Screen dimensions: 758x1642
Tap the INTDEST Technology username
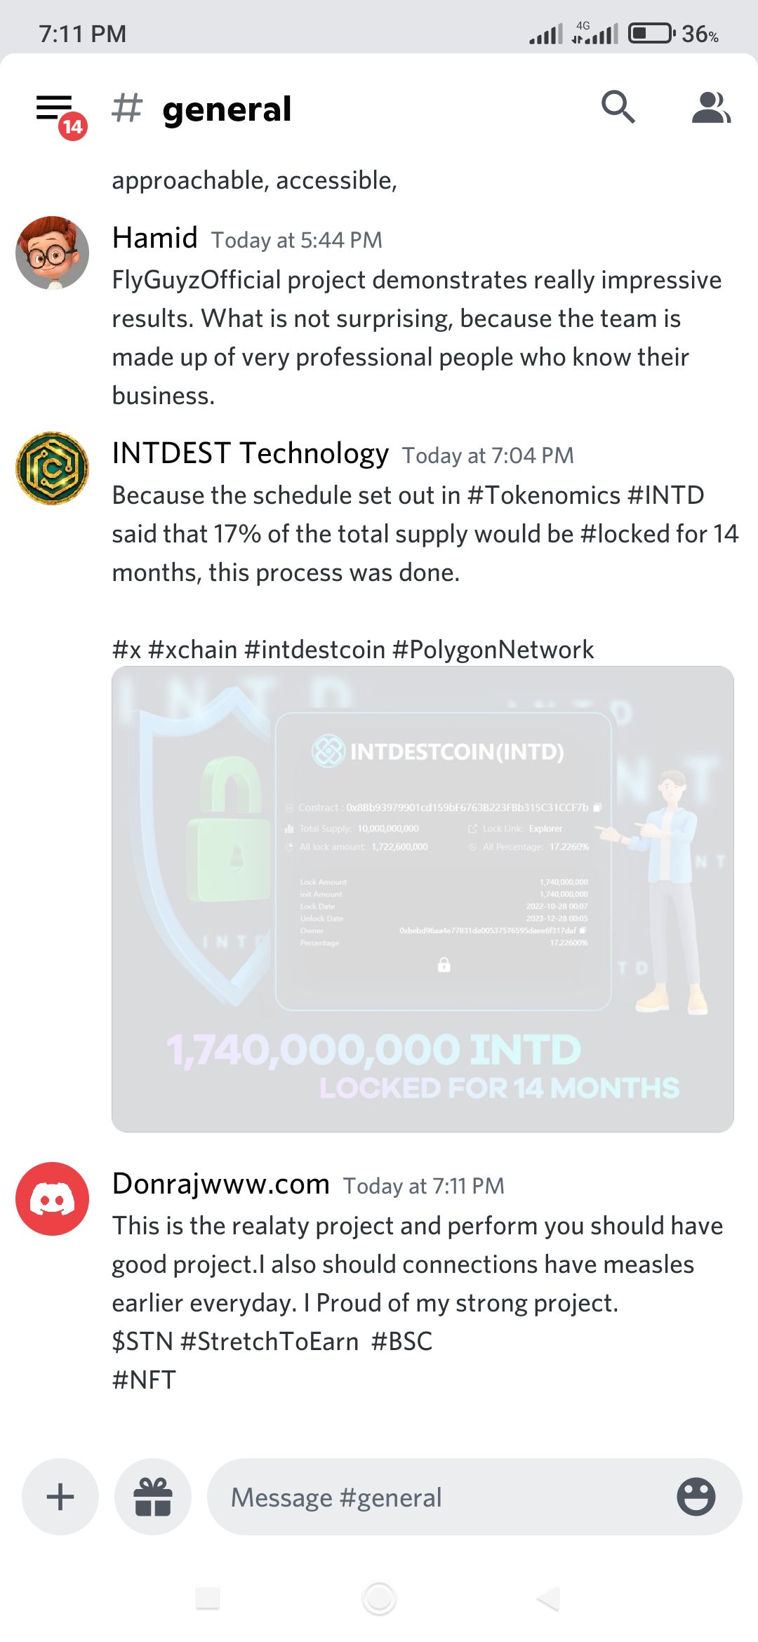[250, 453]
